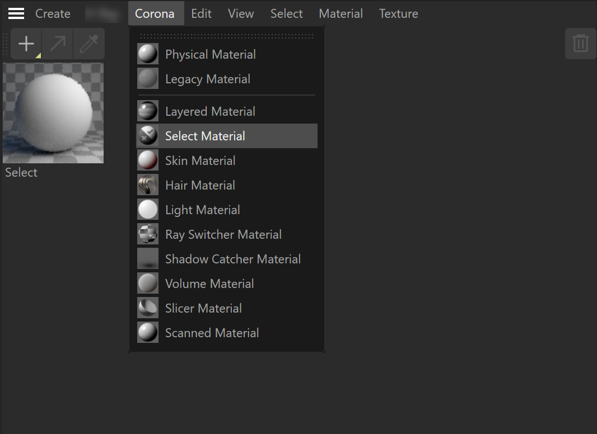597x434 pixels.
Task: Choose Ray Switcher Material entry
Action: pyautogui.click(x=227, y=234)
